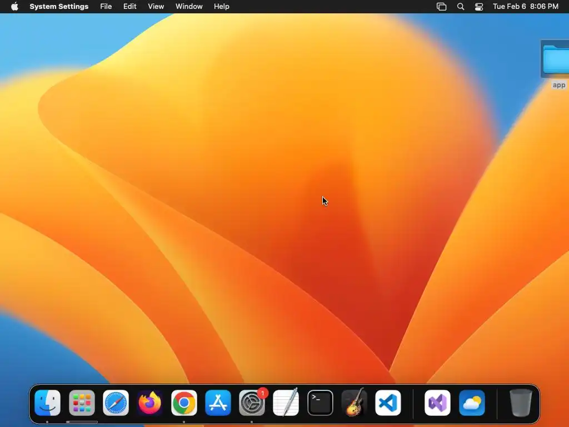Open Control Center in the menu bar
Viewport: 569px width, 427px height.
(x=479, y=7)
